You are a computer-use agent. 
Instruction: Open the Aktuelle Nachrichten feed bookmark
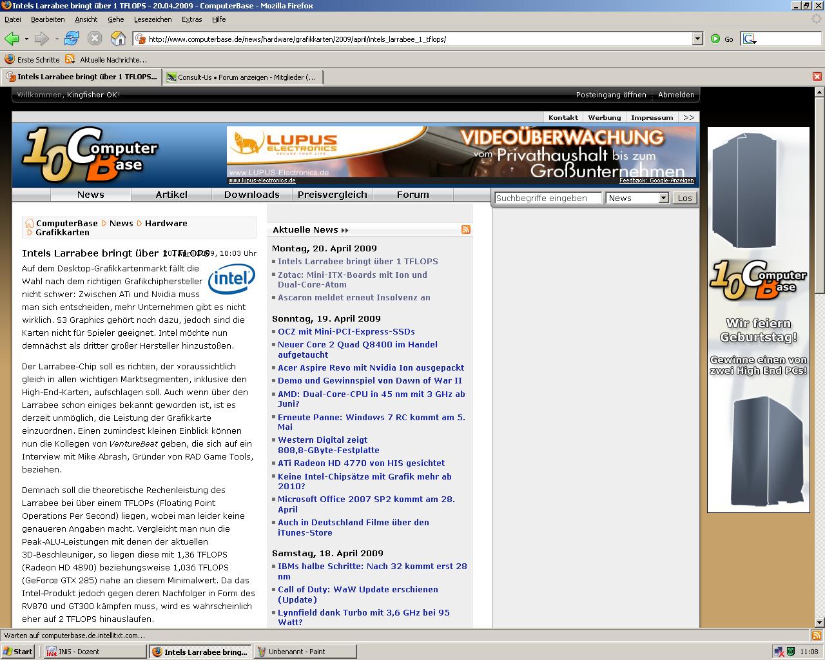[x=106, y=59]
